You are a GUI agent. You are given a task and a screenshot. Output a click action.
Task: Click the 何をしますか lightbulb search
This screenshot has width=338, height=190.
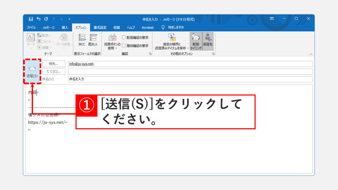[172, 27]
